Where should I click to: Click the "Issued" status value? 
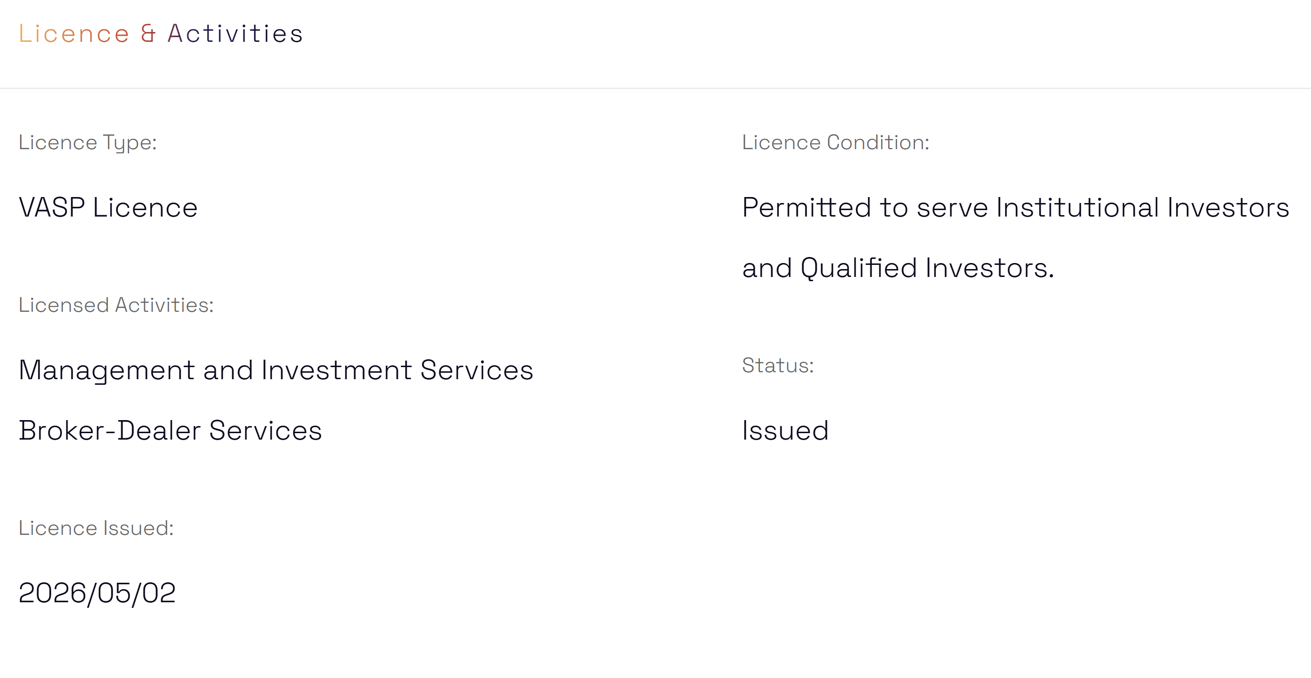(785, 431)
